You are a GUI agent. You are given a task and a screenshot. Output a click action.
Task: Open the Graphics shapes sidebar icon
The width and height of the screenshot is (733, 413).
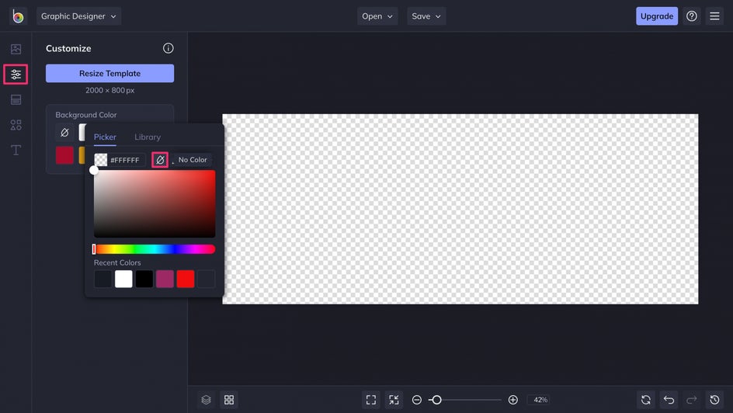(16, 125)
